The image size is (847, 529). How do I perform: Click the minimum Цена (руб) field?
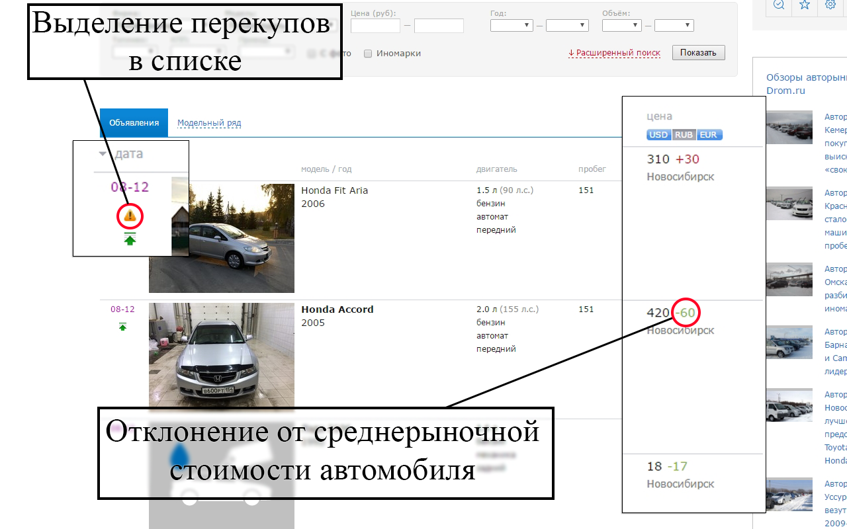[x=375, y=26]
